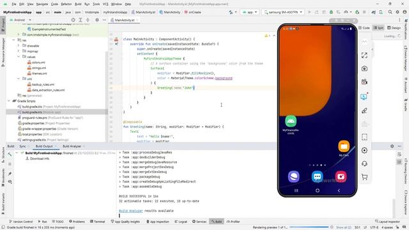The image size is (409, 230).
Task: Click the pencil draw icon in mirror sidebar
Action: click(364, 111)
